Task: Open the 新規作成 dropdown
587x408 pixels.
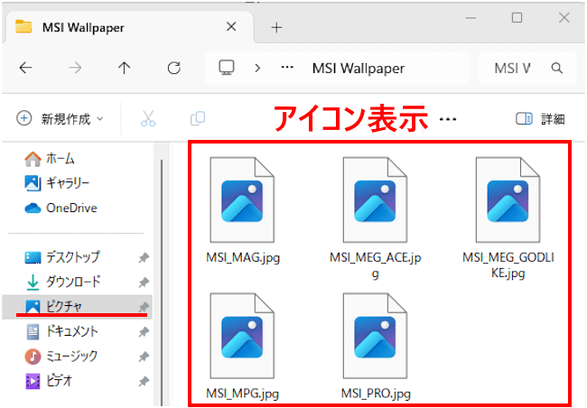Action: [x=60, y=119]
